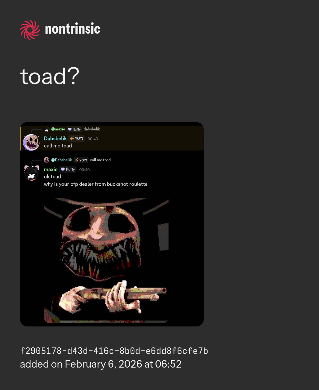Select the Dabsbelik username in cyan
The height and width of the screenshot is (390, 319).
click(55, 138)
